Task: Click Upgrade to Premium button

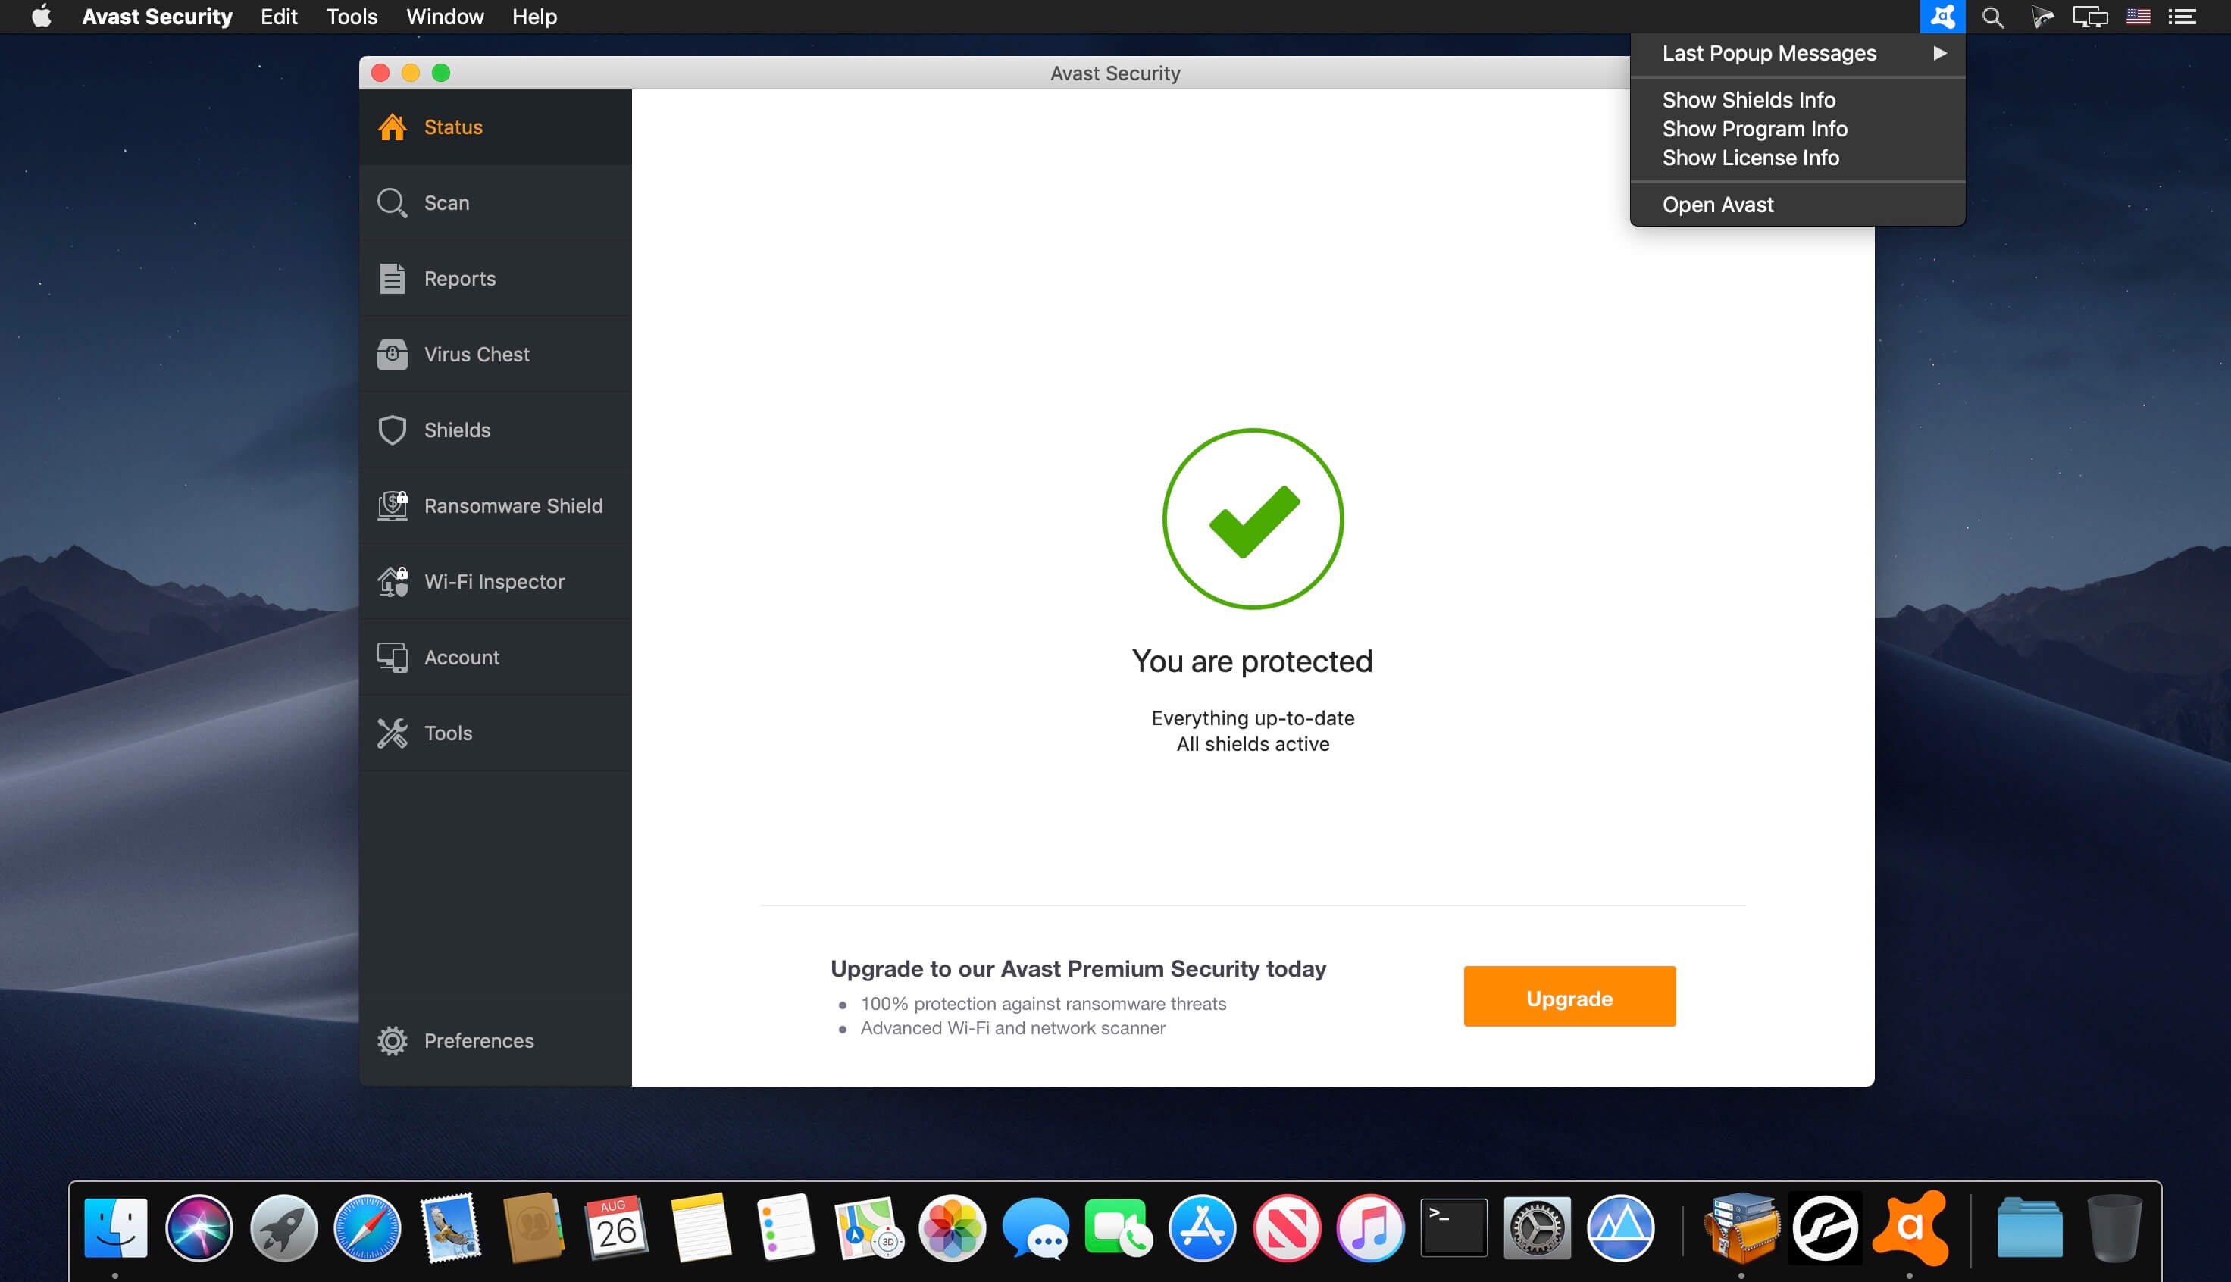Action: click(1569, 997)
